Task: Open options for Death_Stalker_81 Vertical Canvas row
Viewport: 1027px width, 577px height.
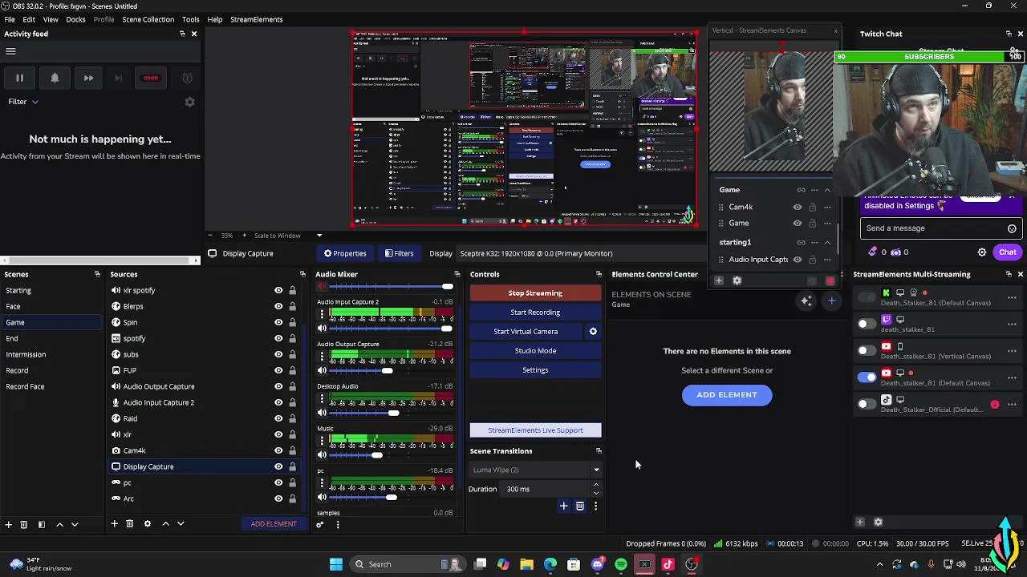Action: pyautogui.click(x=1012, y=351)
